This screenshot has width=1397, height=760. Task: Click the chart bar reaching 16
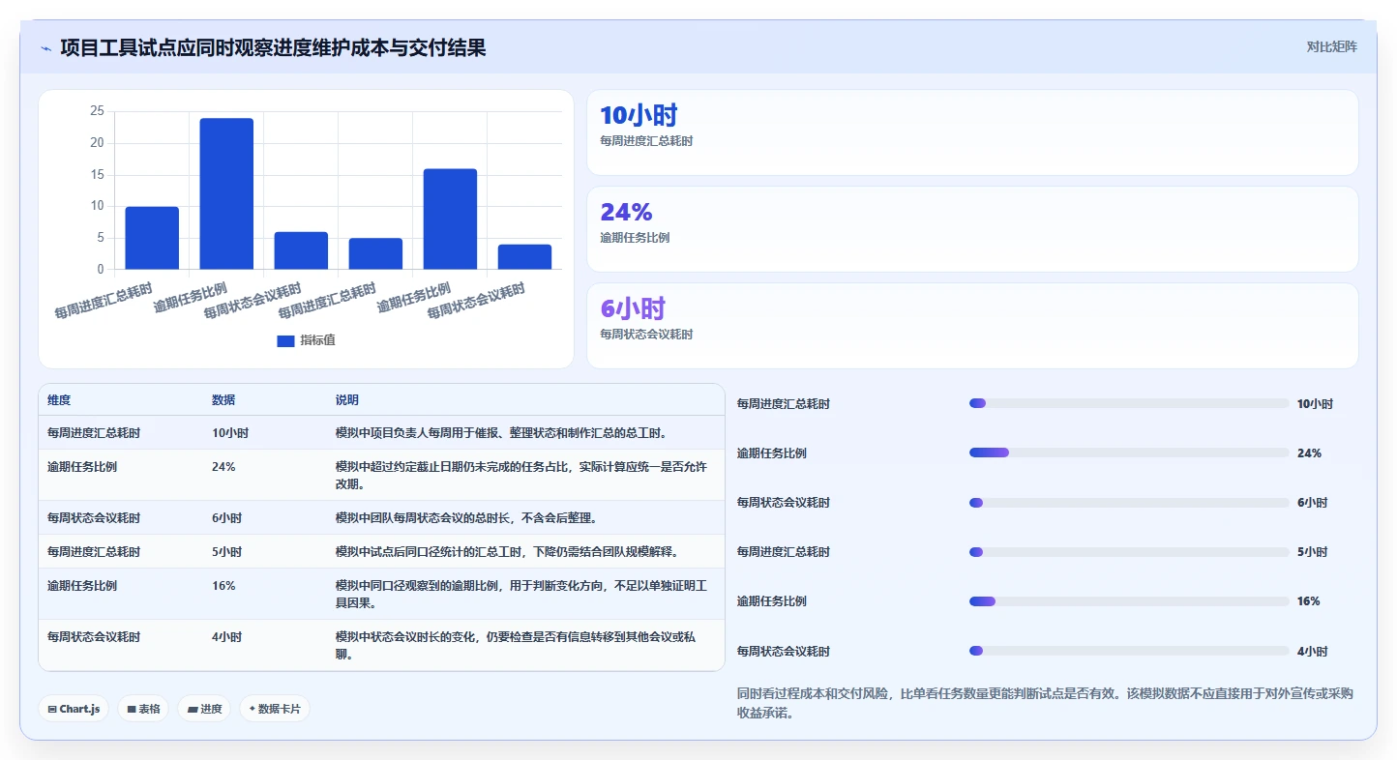click(x=450, y=219)
